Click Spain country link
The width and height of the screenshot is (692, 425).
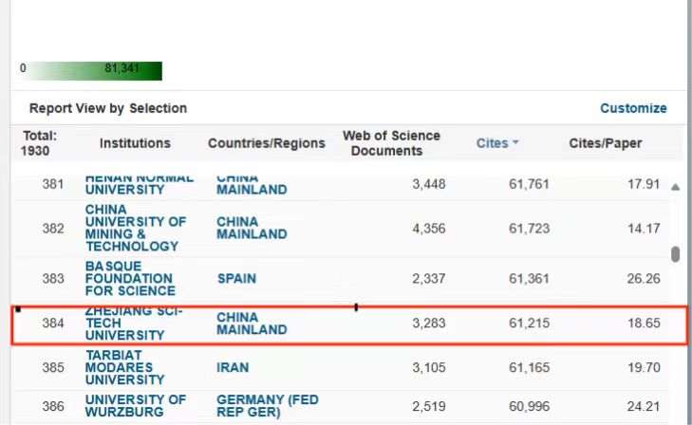pyautogui.click(x=236, y=279)
